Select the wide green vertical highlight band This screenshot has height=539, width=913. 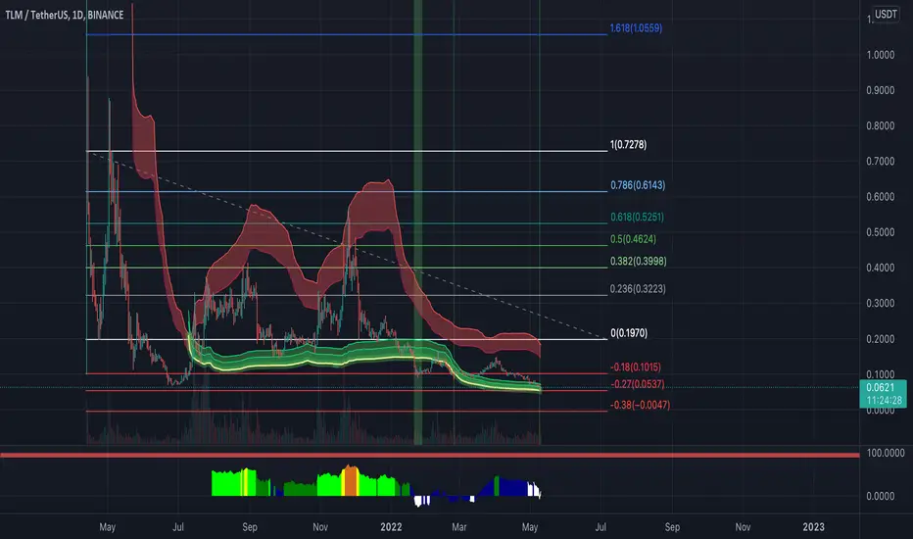click(x=418, y=221)
